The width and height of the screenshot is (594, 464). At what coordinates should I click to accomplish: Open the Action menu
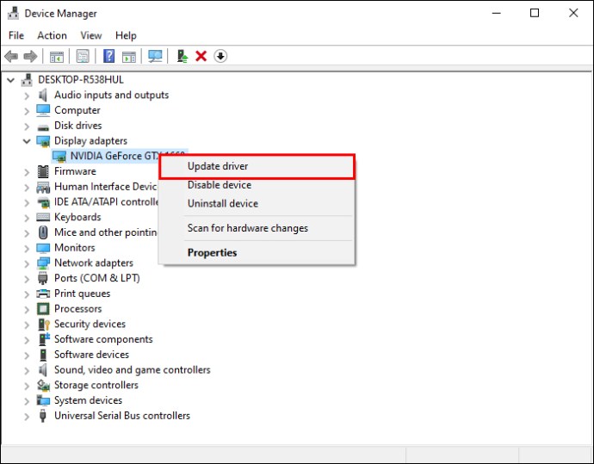52,35
